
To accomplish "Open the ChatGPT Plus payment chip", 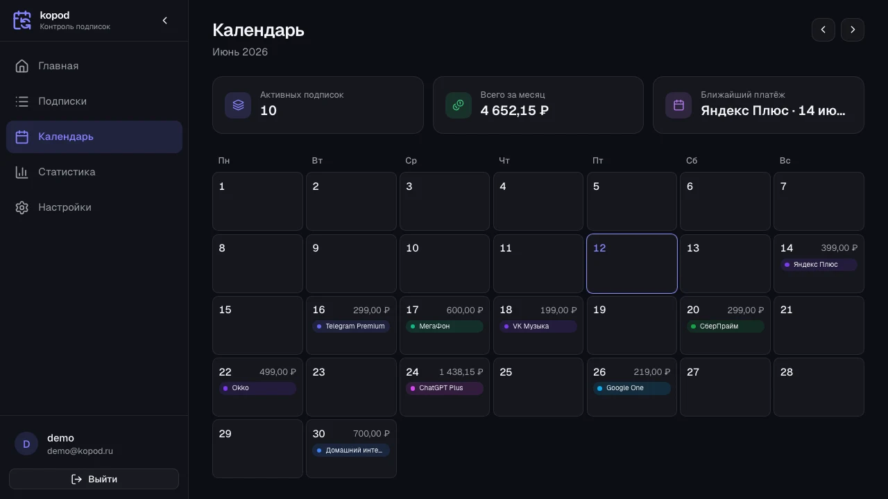I will [445, 388].
